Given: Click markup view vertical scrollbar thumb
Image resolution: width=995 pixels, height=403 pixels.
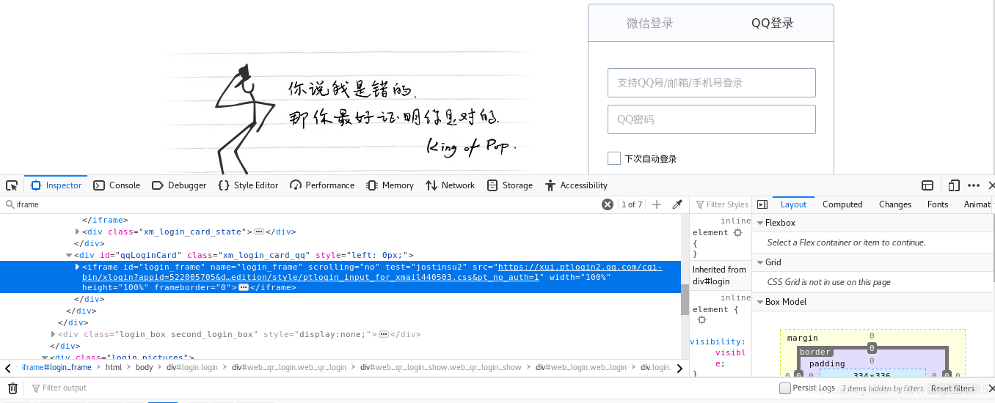Looking at the screenshot, I should (685, 299).
